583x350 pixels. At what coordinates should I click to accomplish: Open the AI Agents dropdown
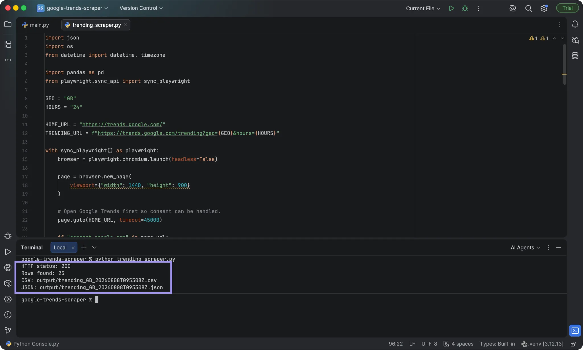(525, 248)
